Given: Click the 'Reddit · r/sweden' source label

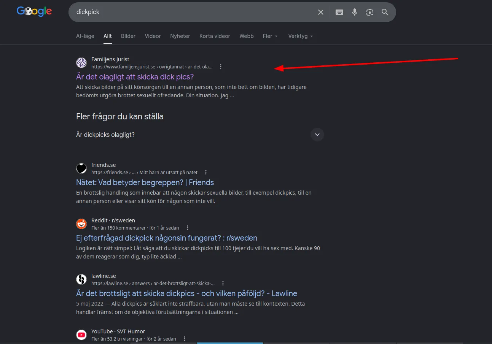Looking at the screenshot, I should tap(113, 220).
